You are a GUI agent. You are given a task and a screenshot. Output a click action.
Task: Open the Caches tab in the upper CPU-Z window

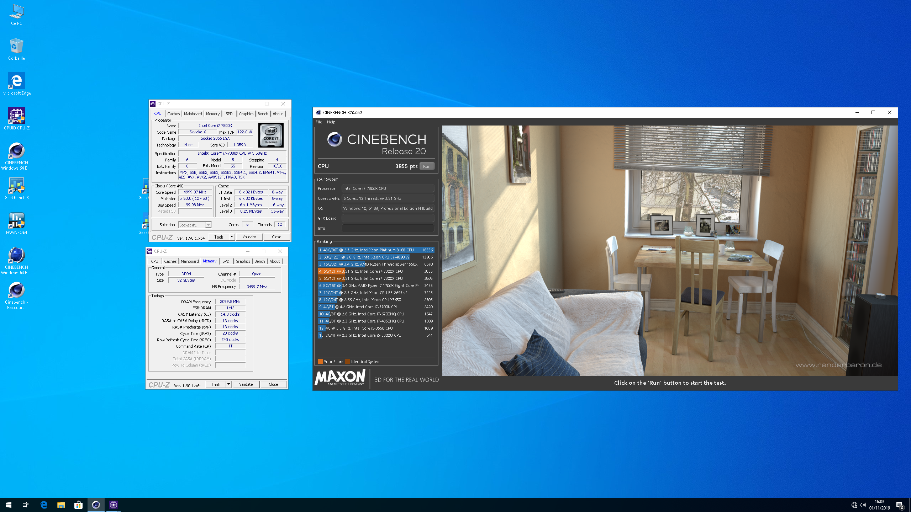173,114
